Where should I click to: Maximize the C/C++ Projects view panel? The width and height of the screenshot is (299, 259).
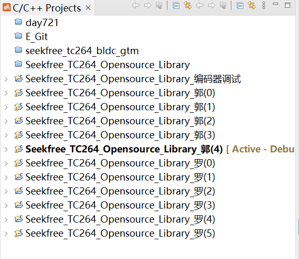coord(288,5)
